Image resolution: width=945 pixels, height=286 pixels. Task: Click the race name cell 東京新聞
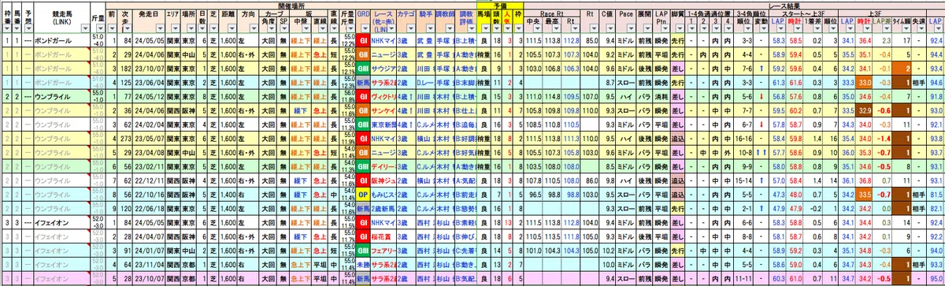[384, 124]
